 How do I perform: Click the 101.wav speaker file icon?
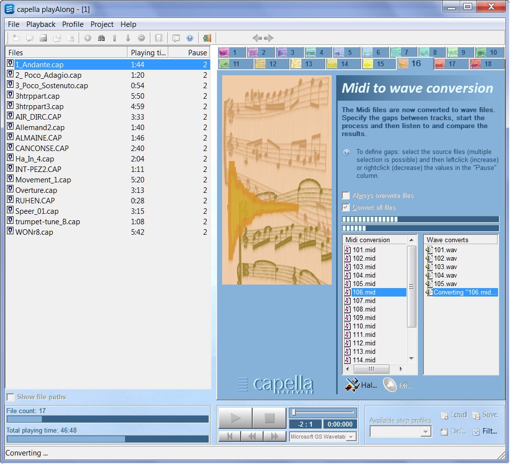(429, 250)
